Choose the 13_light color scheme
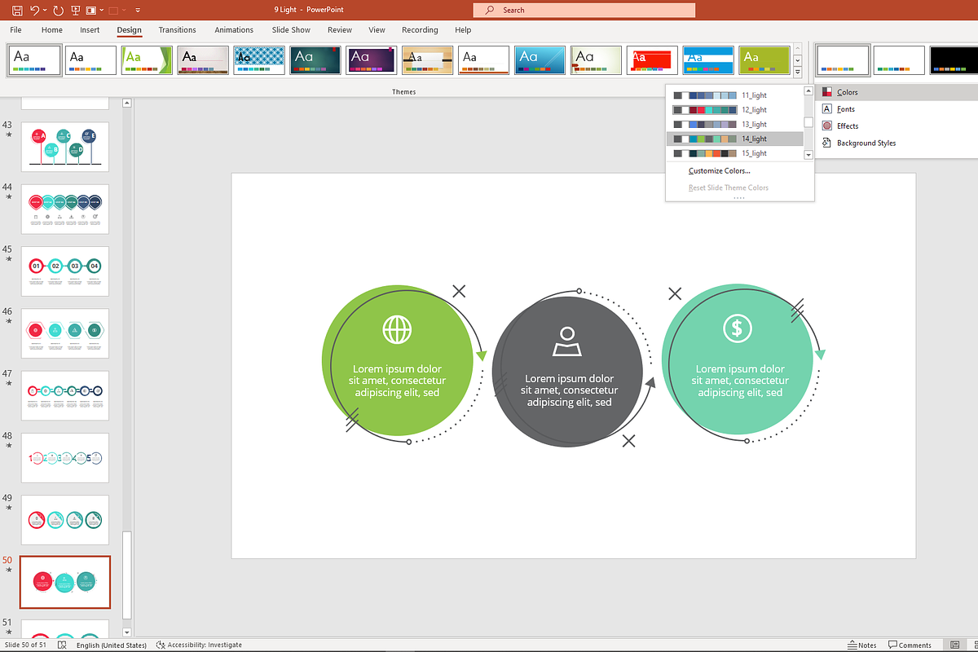This screenshot has height=652, width=978. click(734, 124)
